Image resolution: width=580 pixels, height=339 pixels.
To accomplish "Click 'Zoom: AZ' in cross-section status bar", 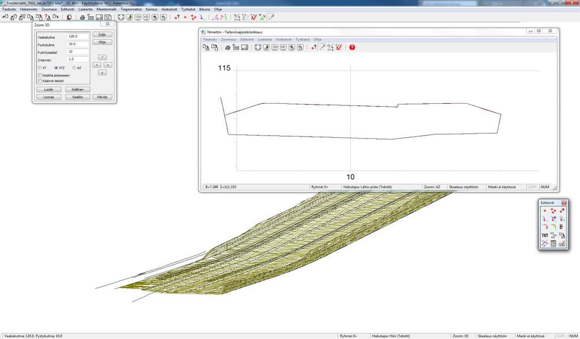I will [432, 187].
